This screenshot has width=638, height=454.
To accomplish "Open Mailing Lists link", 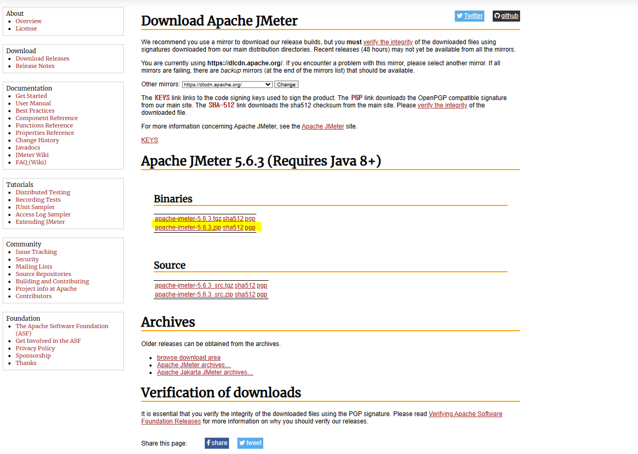I will [x=34, y=267].
